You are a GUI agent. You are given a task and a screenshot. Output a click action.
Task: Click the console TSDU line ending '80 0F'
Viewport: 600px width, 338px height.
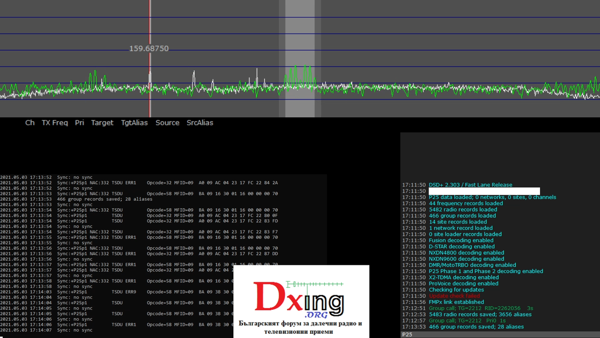coord(139,215)
